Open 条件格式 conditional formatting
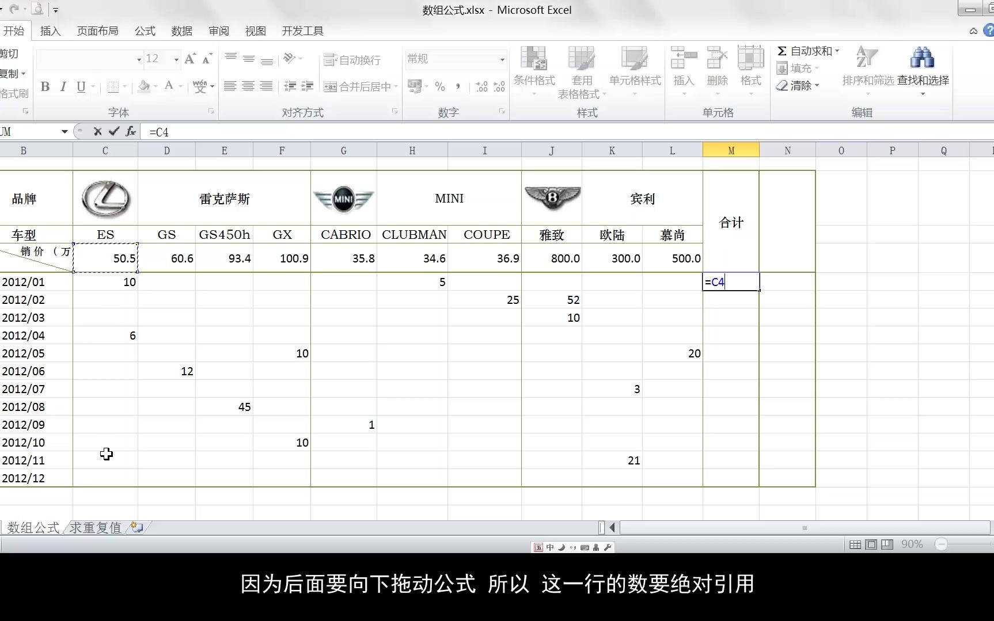Image resolution: width=994 pixels, height=621 pixels. pos(534,72)
